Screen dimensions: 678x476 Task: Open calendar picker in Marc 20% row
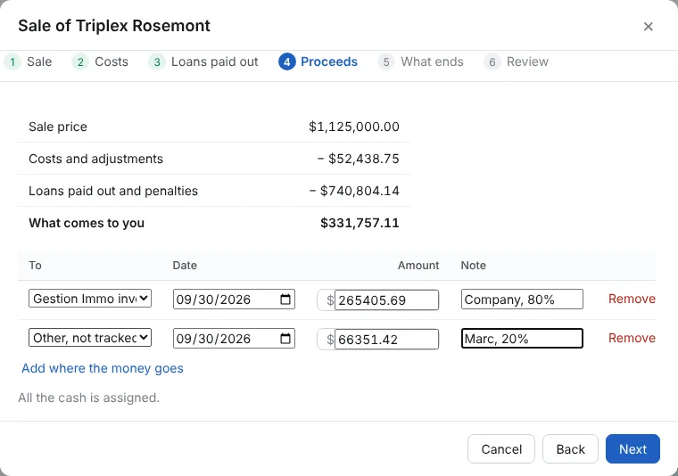click(x=285, y=338)
